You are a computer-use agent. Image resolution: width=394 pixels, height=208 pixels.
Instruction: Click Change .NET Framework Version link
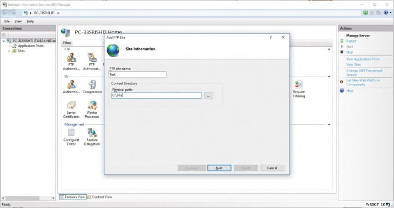tap(364, 72)
